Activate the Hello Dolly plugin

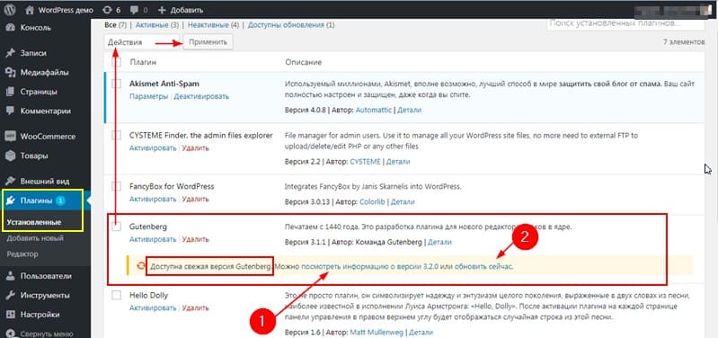click(x=153, y=307)
